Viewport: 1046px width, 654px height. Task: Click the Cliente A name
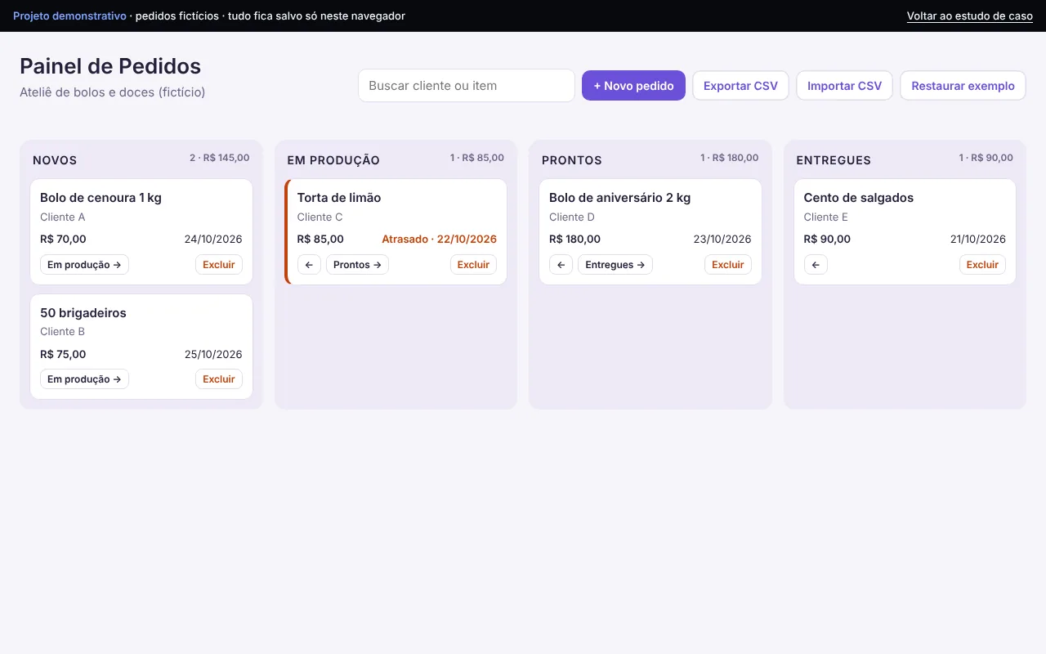(x=63, y=217)
